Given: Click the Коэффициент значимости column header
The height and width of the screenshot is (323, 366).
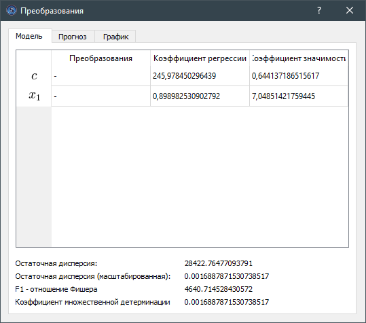Looking at the screenshot, I should tap(299, 58).
